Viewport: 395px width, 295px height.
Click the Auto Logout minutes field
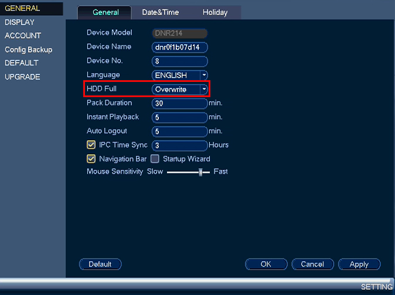coord(180,132)
